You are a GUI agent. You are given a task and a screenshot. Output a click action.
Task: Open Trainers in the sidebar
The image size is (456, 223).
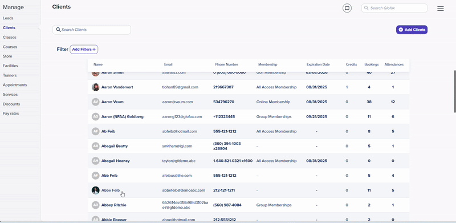click(10, 75)
